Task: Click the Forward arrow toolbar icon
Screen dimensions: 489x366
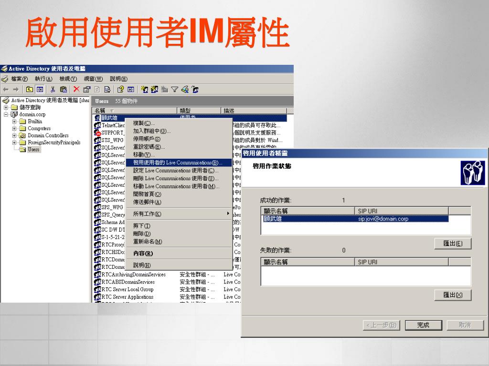Action: pos(16,90)
